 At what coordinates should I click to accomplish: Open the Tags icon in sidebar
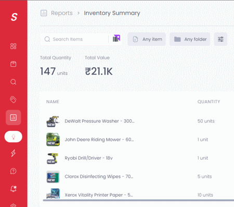click(14, 100)
